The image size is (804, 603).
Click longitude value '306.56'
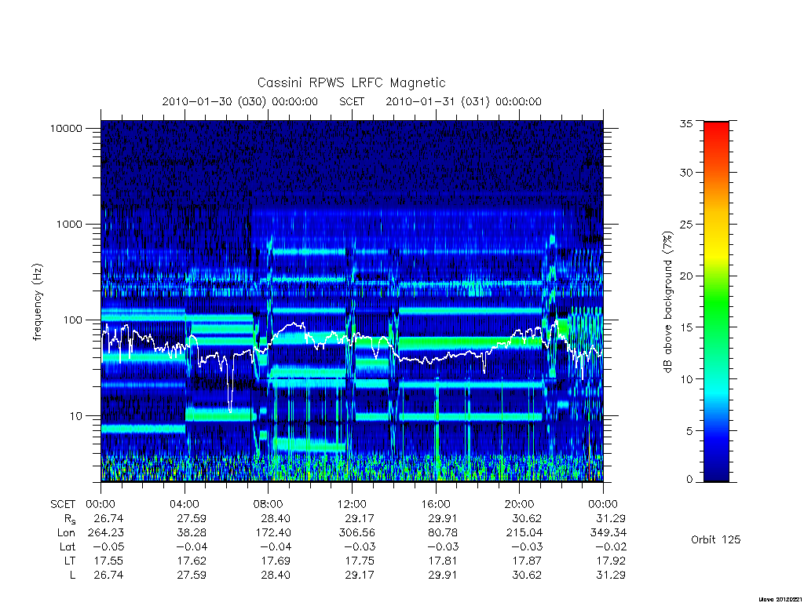tap(357, 533)
